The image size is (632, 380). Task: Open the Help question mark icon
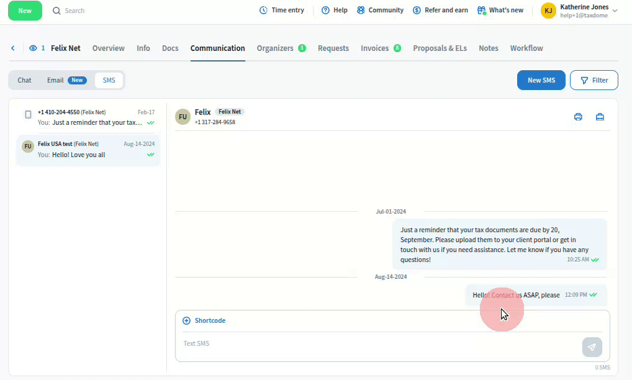325,11
